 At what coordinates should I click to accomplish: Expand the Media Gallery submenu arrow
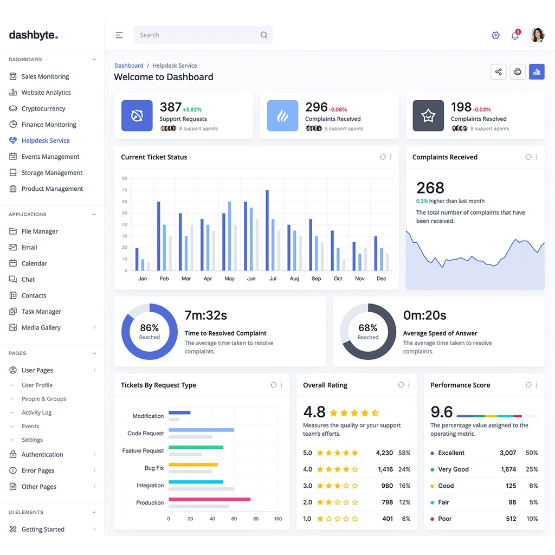pos(94,327)
